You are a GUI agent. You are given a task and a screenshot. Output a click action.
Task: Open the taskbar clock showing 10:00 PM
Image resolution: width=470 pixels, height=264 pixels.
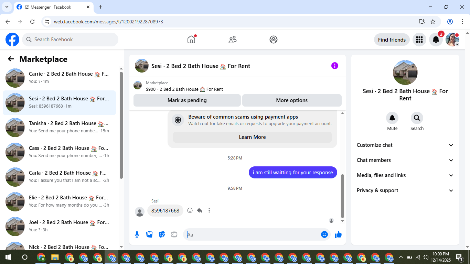click(x=441, y=257)
